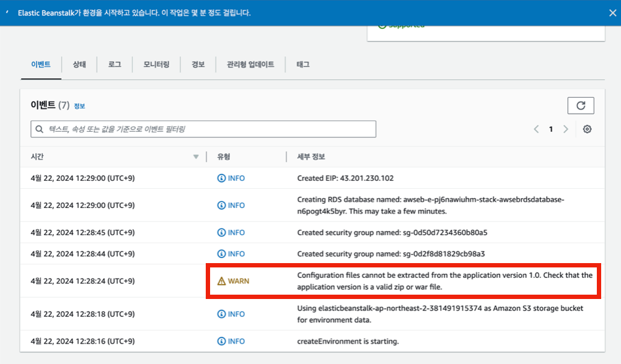
Task: Click the configuration files warning message
Action: point(445,281)
